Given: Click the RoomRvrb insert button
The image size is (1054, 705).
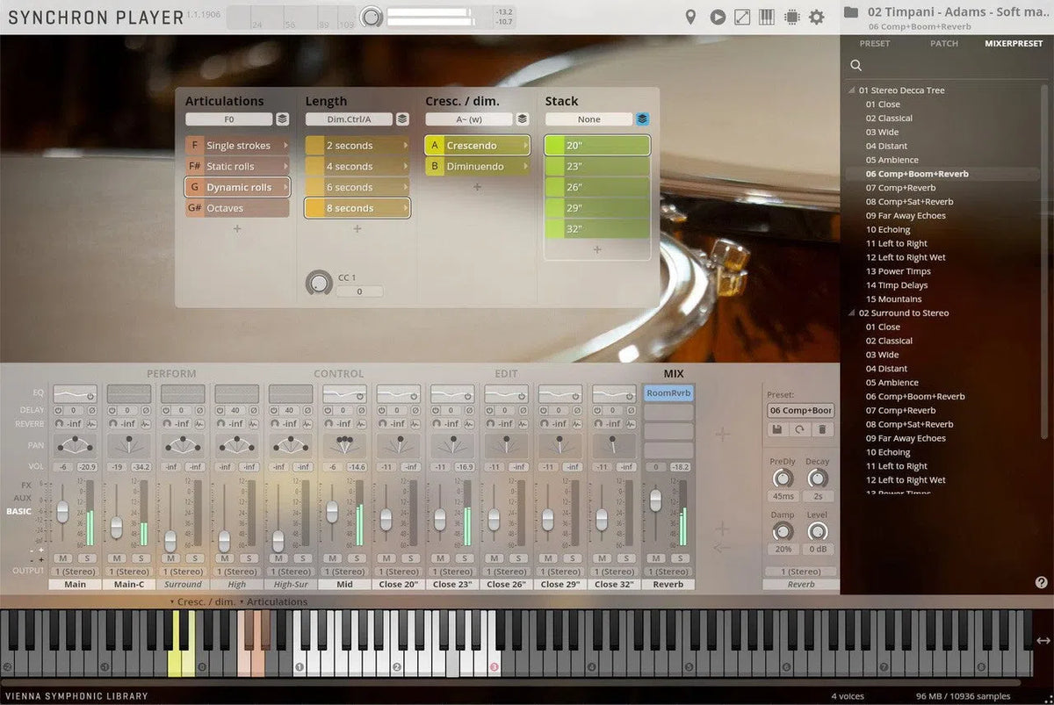Looking at the screenshot, I should pyautogui.click(x=668, y=392).
